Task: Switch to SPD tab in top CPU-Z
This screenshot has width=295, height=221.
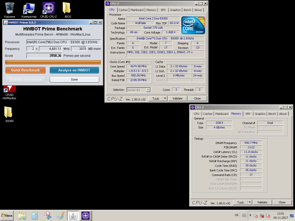Action: pos(163,10)
